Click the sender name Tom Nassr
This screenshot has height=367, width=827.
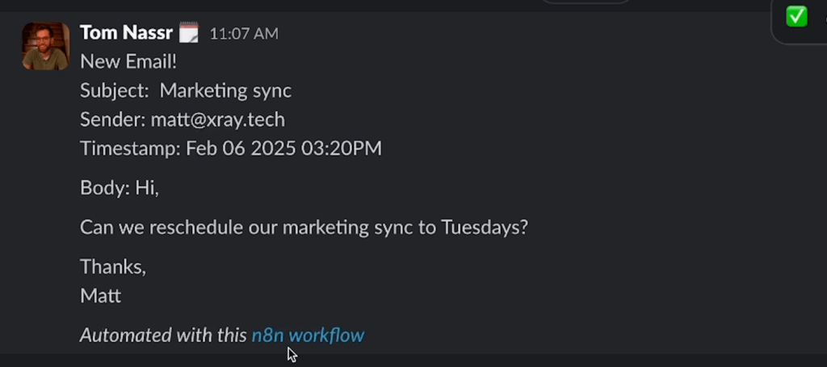coord(126,33)
